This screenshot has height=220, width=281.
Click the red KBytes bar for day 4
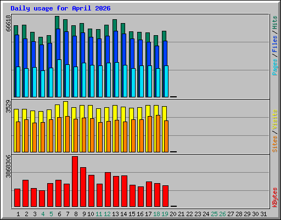42,199
